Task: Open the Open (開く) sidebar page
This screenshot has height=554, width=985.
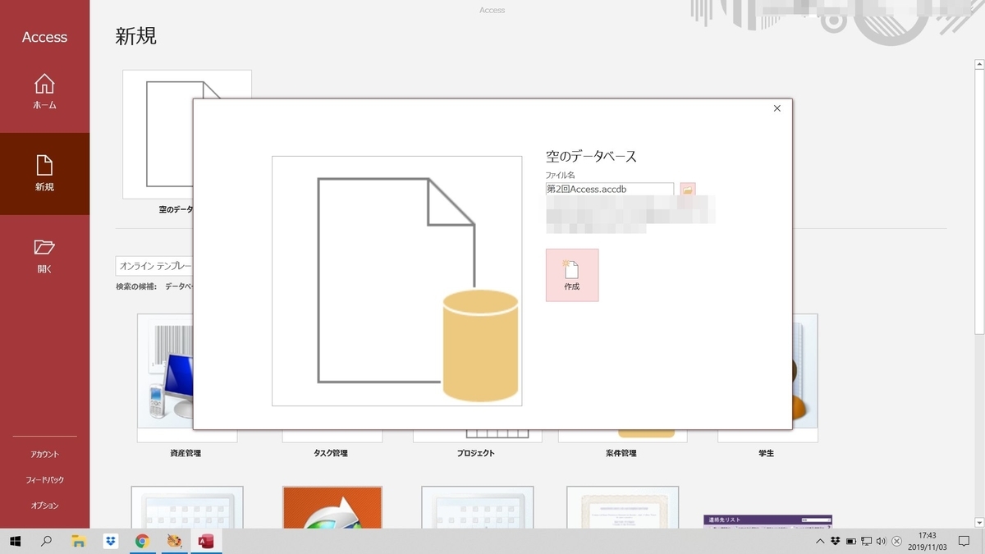Action: 44,255
